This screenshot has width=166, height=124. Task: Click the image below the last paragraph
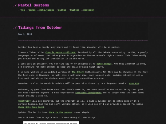pyautogui.click(x=51, y=123)
